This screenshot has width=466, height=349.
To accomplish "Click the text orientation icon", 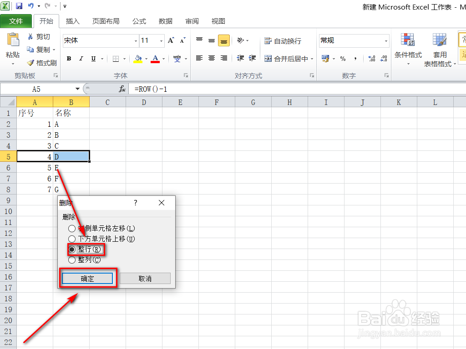I will point(240,40).
